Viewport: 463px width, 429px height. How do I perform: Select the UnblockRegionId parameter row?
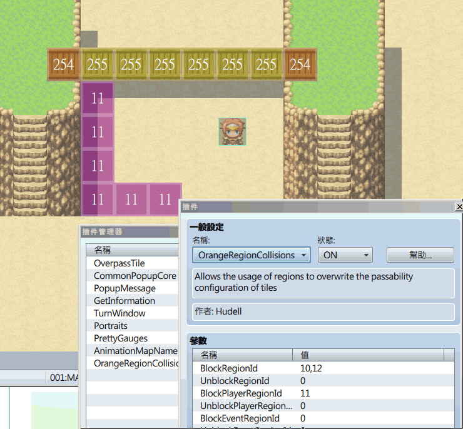[x=323, y=381]
